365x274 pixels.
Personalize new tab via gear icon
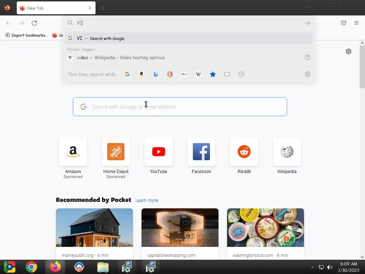tap(349, 51)
